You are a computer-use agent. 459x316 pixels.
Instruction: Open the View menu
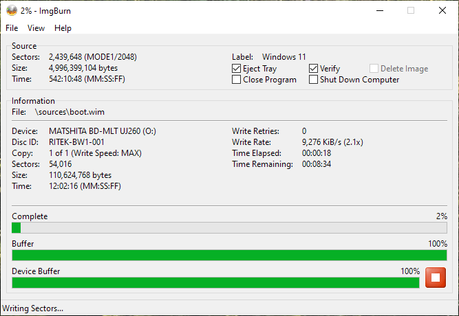(x=36, y=28)
